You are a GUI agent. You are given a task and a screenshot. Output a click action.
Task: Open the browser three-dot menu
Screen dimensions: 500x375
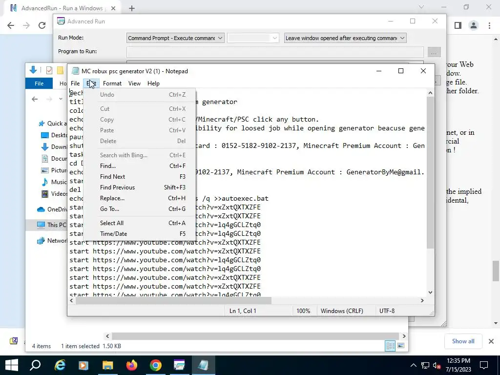tap(489, 25)
